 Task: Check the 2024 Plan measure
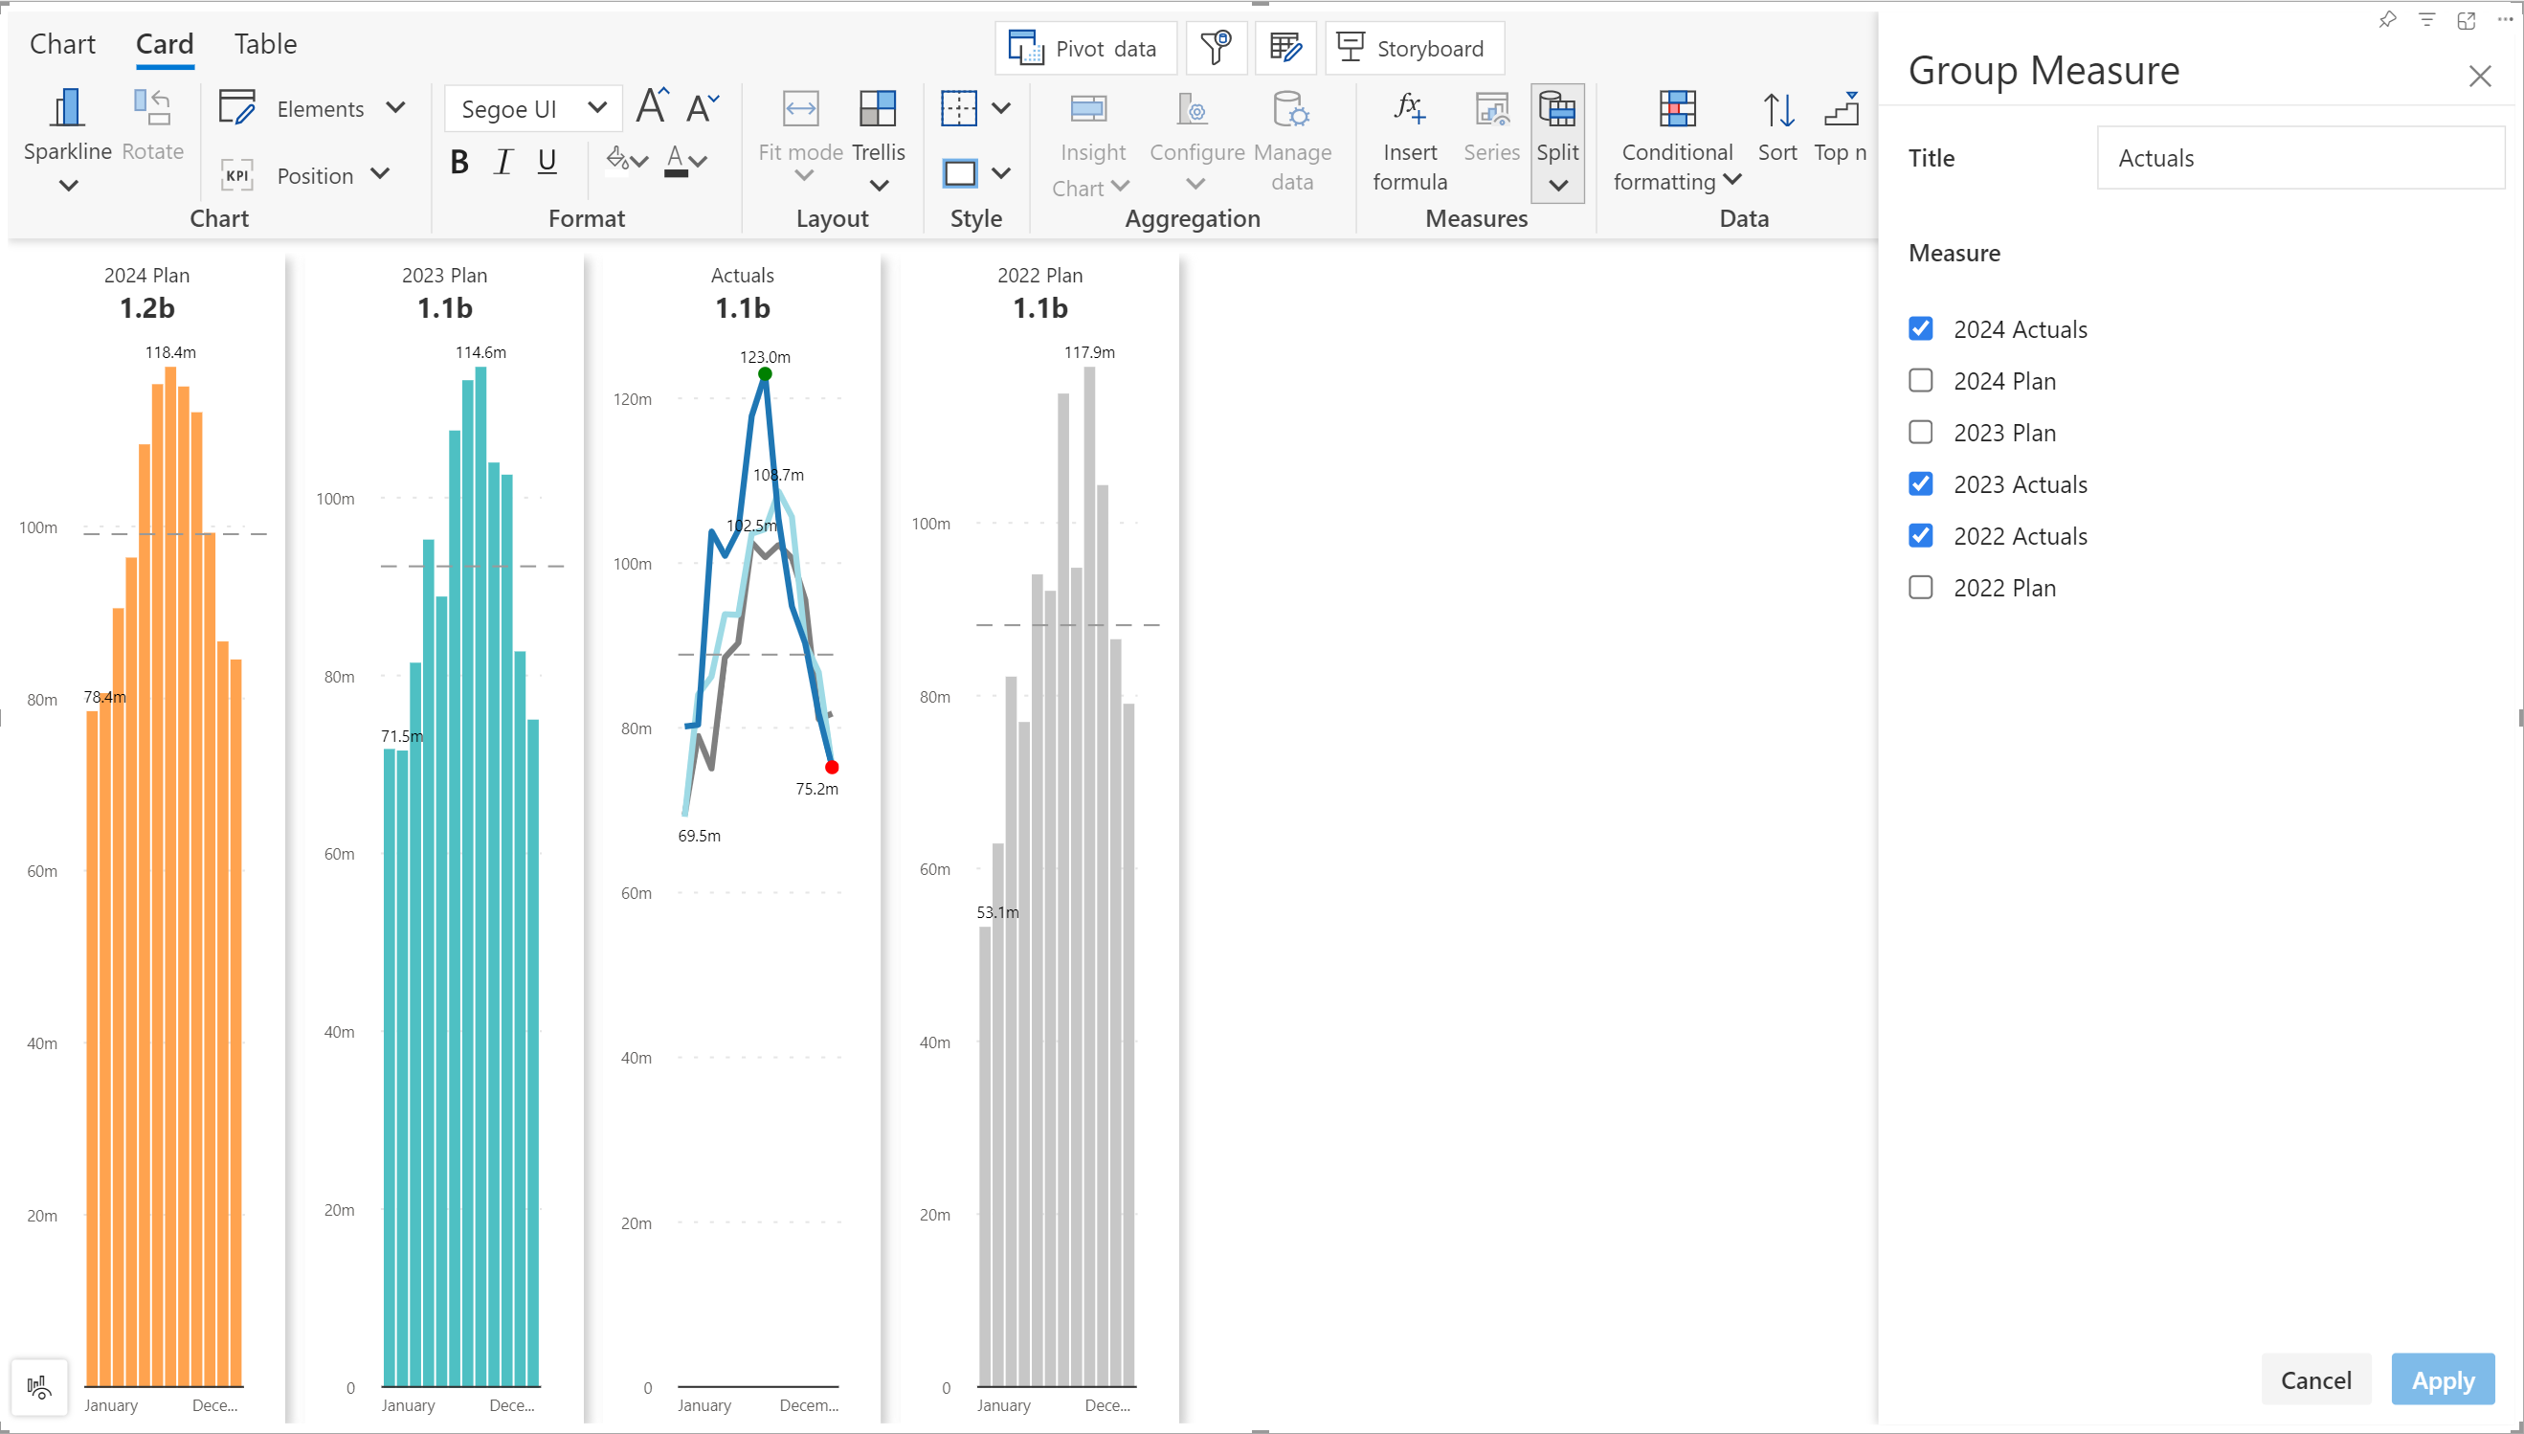[x=1919, y=381]
